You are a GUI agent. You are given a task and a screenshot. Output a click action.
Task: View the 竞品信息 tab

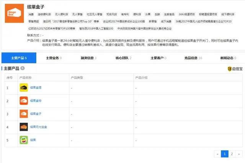193,58
